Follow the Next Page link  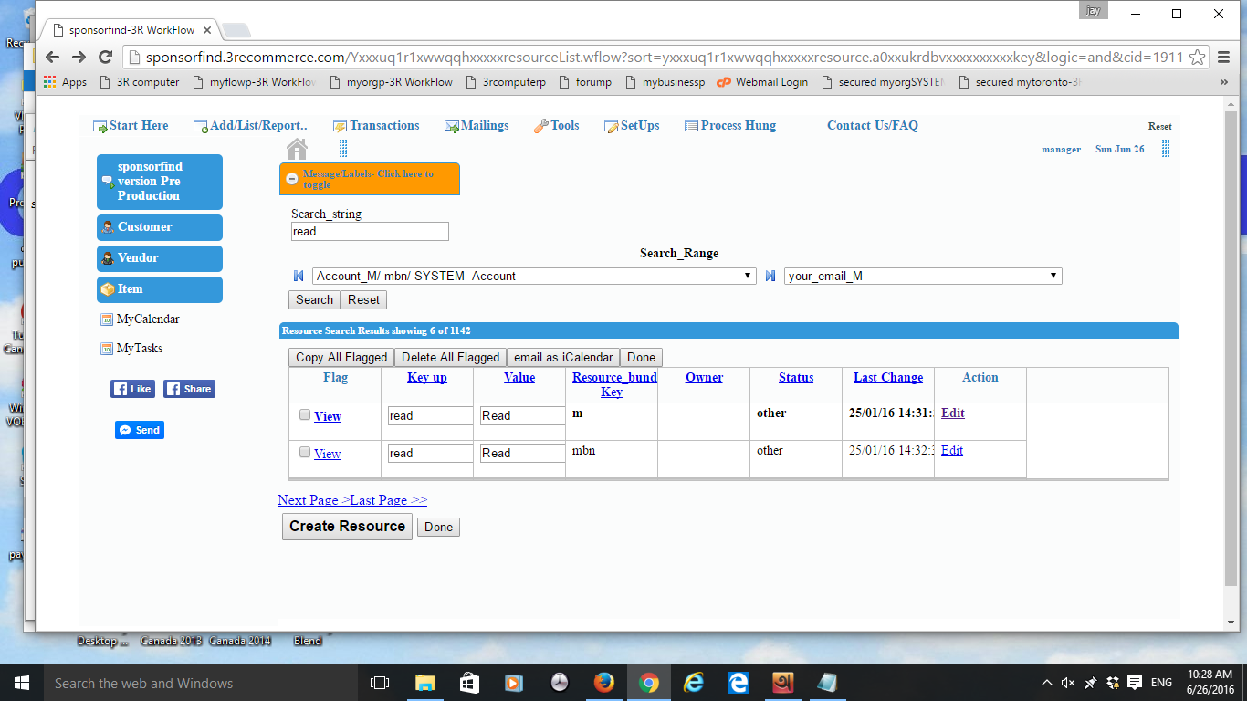[313, 500]
